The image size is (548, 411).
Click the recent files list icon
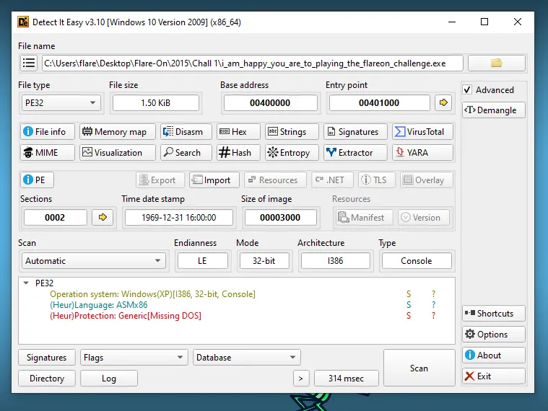tap(29, 63)
